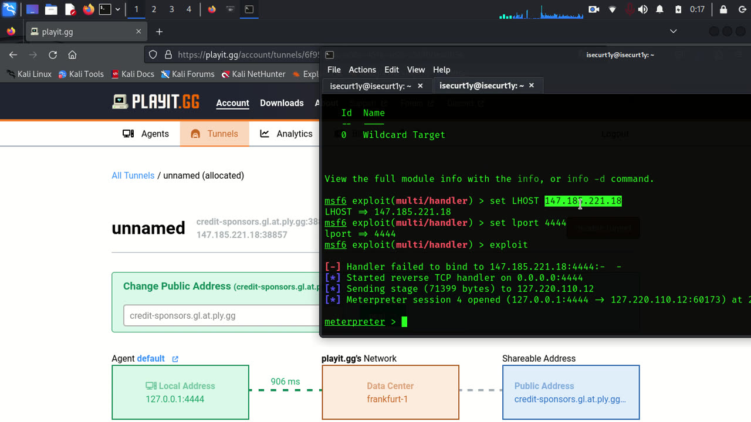Viewport: 751px width, 422px height.
Task: Go to Firefox home page
Action: (x=72, y=55)
